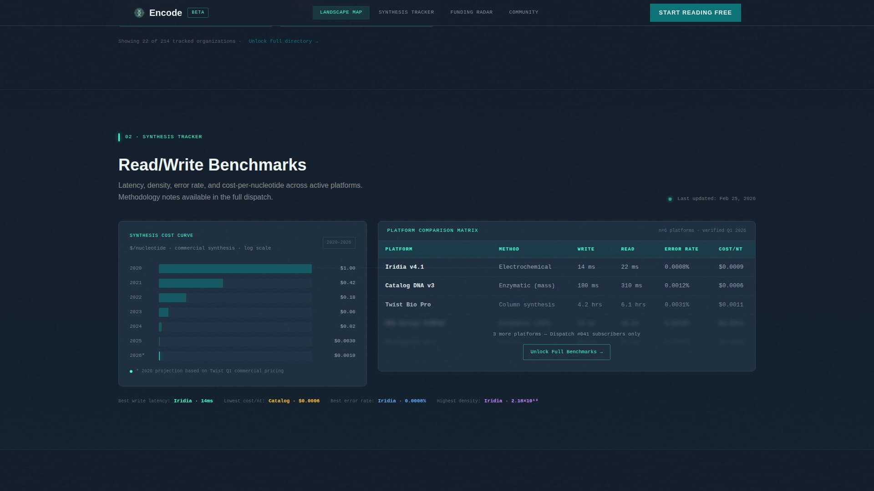Viewport: 874px width, 491px height.
Task: Click the 14 ms write value
Action: [x=586, y=267]
